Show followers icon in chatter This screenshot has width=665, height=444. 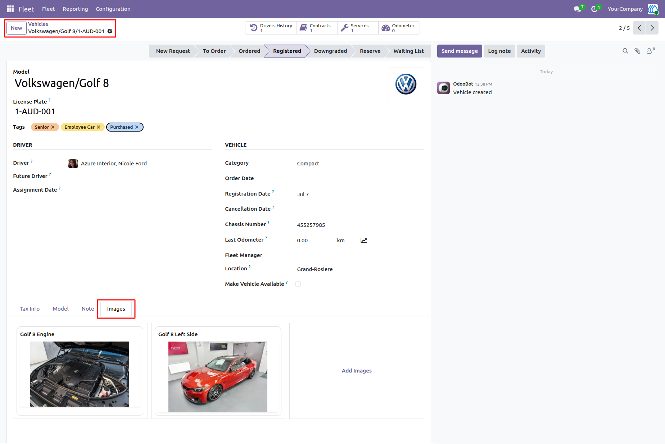click(x=651, y=51)
